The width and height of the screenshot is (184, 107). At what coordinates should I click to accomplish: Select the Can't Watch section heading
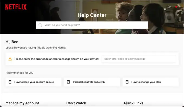[76, 103]
